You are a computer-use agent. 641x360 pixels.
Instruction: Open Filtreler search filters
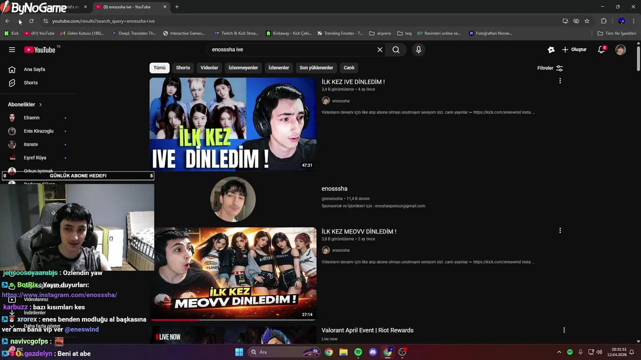550,68
